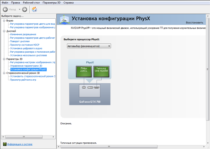Collapse the Видео tree section
210x149 pixels.
point(4,20)
